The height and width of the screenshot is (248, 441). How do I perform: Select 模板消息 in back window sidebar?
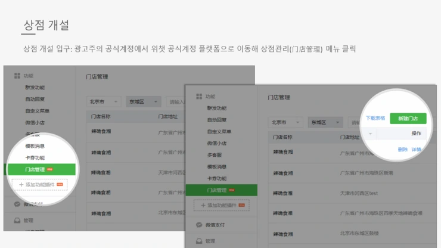pos(35,146)
